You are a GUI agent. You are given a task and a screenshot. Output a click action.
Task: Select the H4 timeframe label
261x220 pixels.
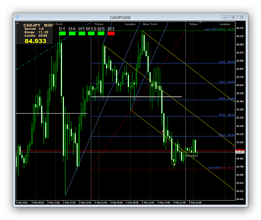[72, 29]
